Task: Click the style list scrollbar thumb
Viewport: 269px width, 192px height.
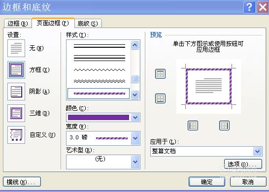Action: [x=134, y=79]
